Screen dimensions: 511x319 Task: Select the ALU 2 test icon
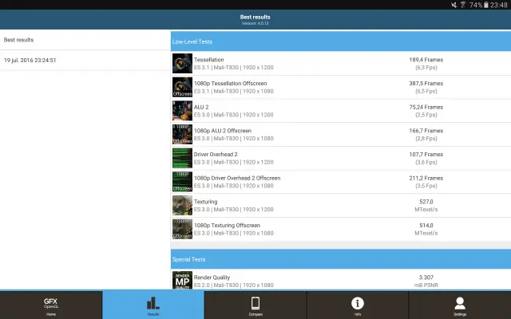[x=182, y=111]
